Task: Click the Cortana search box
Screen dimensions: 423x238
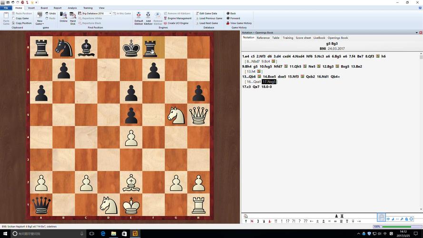Action: tap(49, 233)
